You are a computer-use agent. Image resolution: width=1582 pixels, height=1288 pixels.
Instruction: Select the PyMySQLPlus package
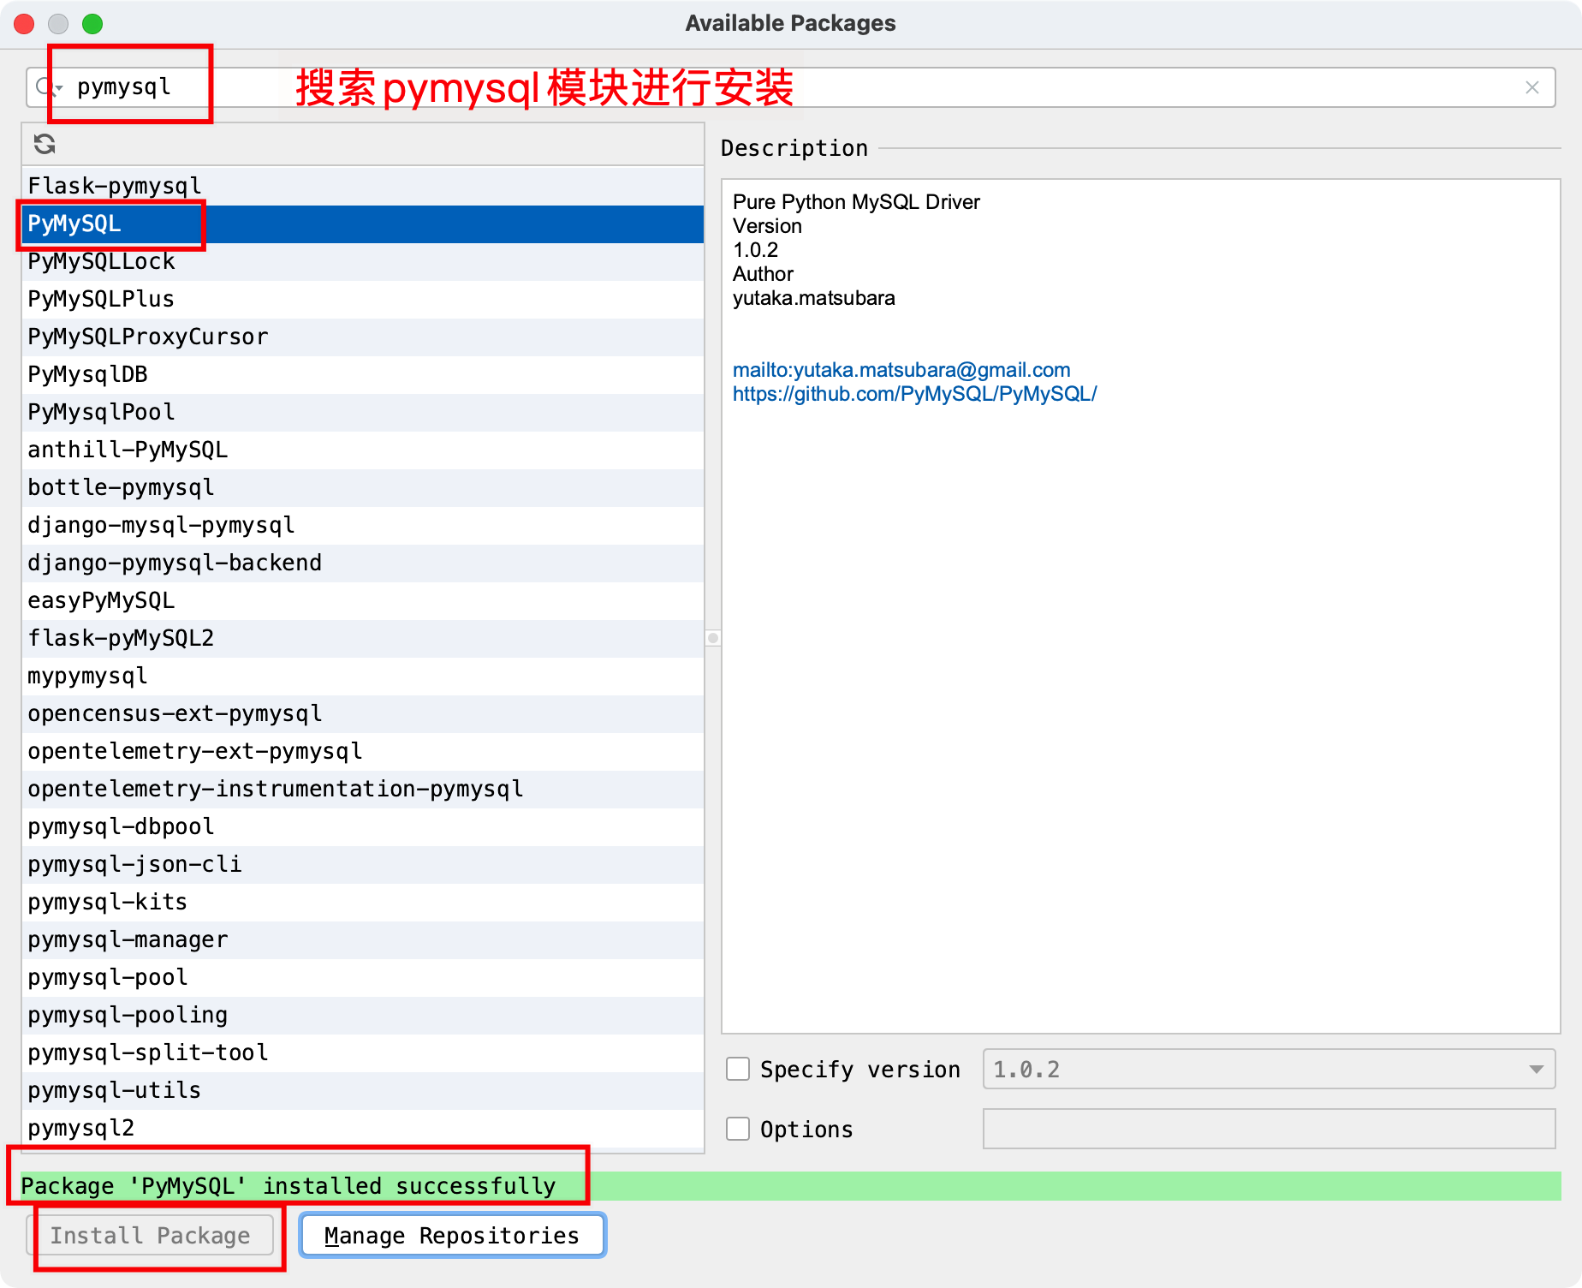click(363, 299)
